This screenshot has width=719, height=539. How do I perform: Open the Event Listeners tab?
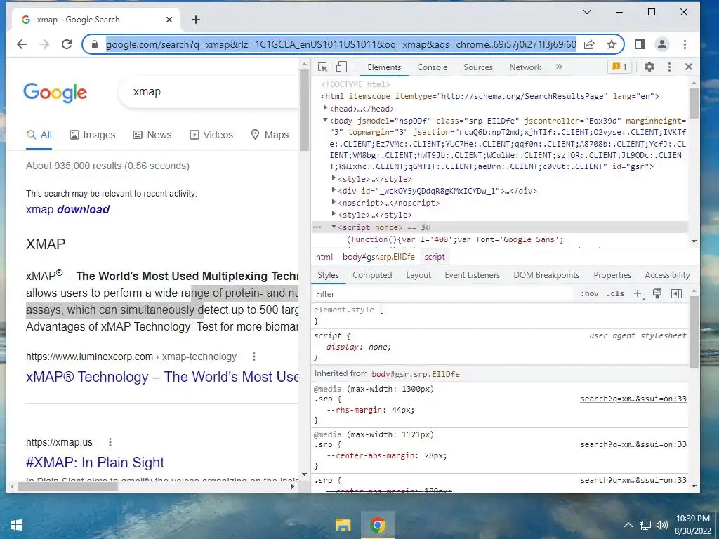473,275
